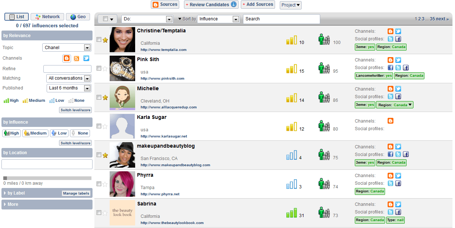Open the Published Last 6 months dropdown
Screen dimensions: 455x228
(x=69, y=88)
